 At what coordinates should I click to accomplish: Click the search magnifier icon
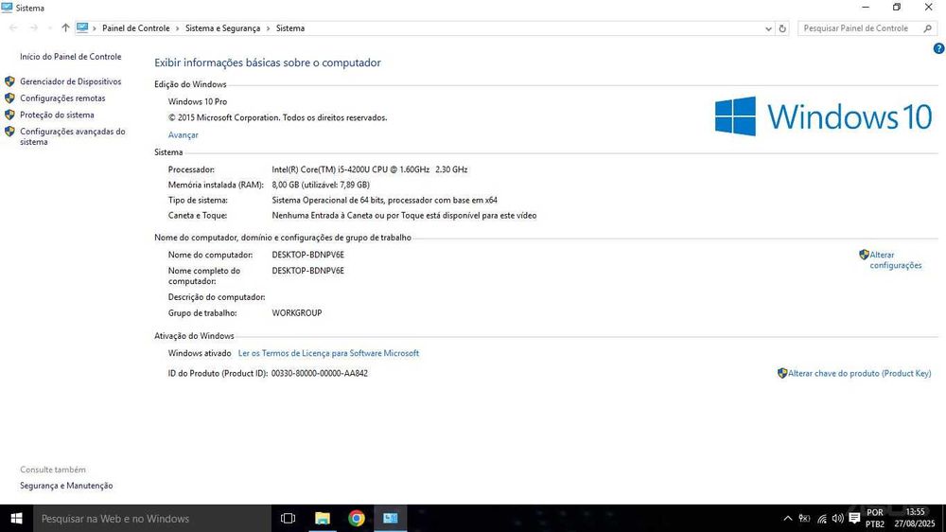click(927, 28)
